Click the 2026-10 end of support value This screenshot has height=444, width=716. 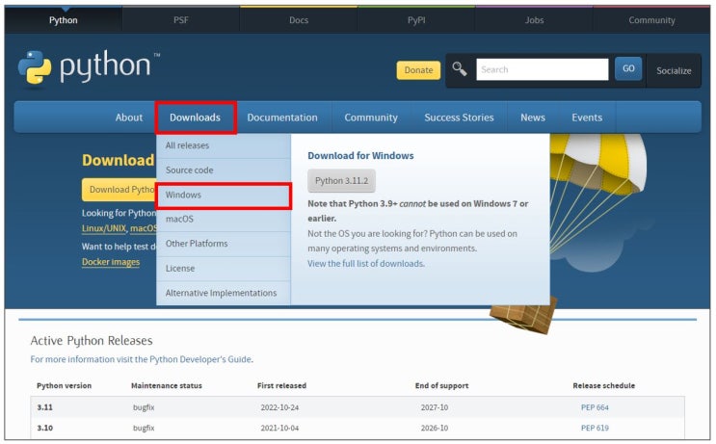pos(435,428)
